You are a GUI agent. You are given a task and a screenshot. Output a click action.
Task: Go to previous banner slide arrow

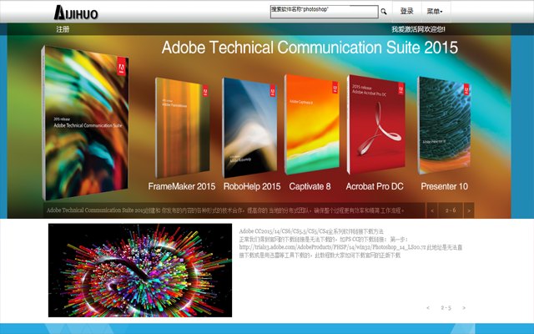tap(432, 210)
